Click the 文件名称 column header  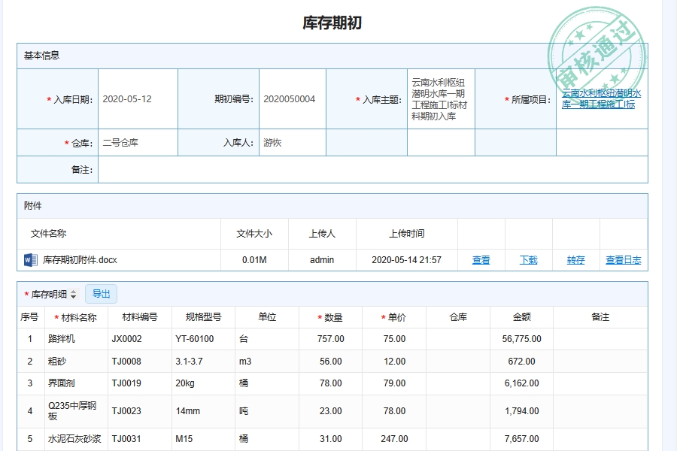pyautogui.click(x=48, y=234)
